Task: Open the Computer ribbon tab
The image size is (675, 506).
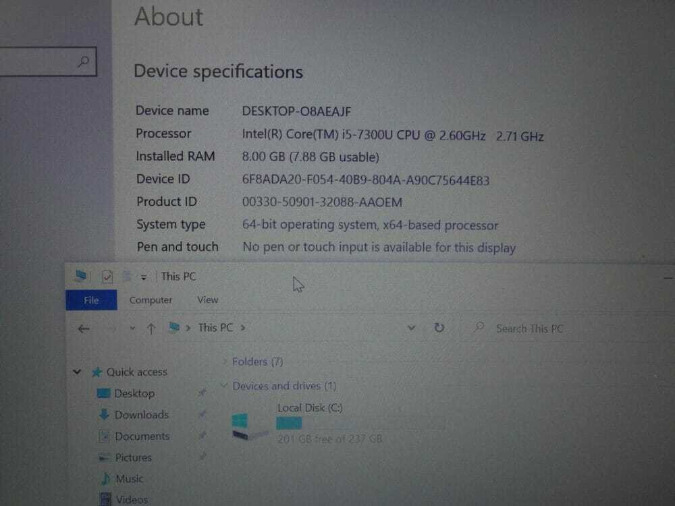Action: tap(151, 300)
